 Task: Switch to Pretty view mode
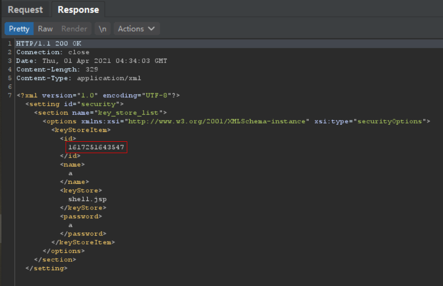pyautogui.click(x=19, y=29)
